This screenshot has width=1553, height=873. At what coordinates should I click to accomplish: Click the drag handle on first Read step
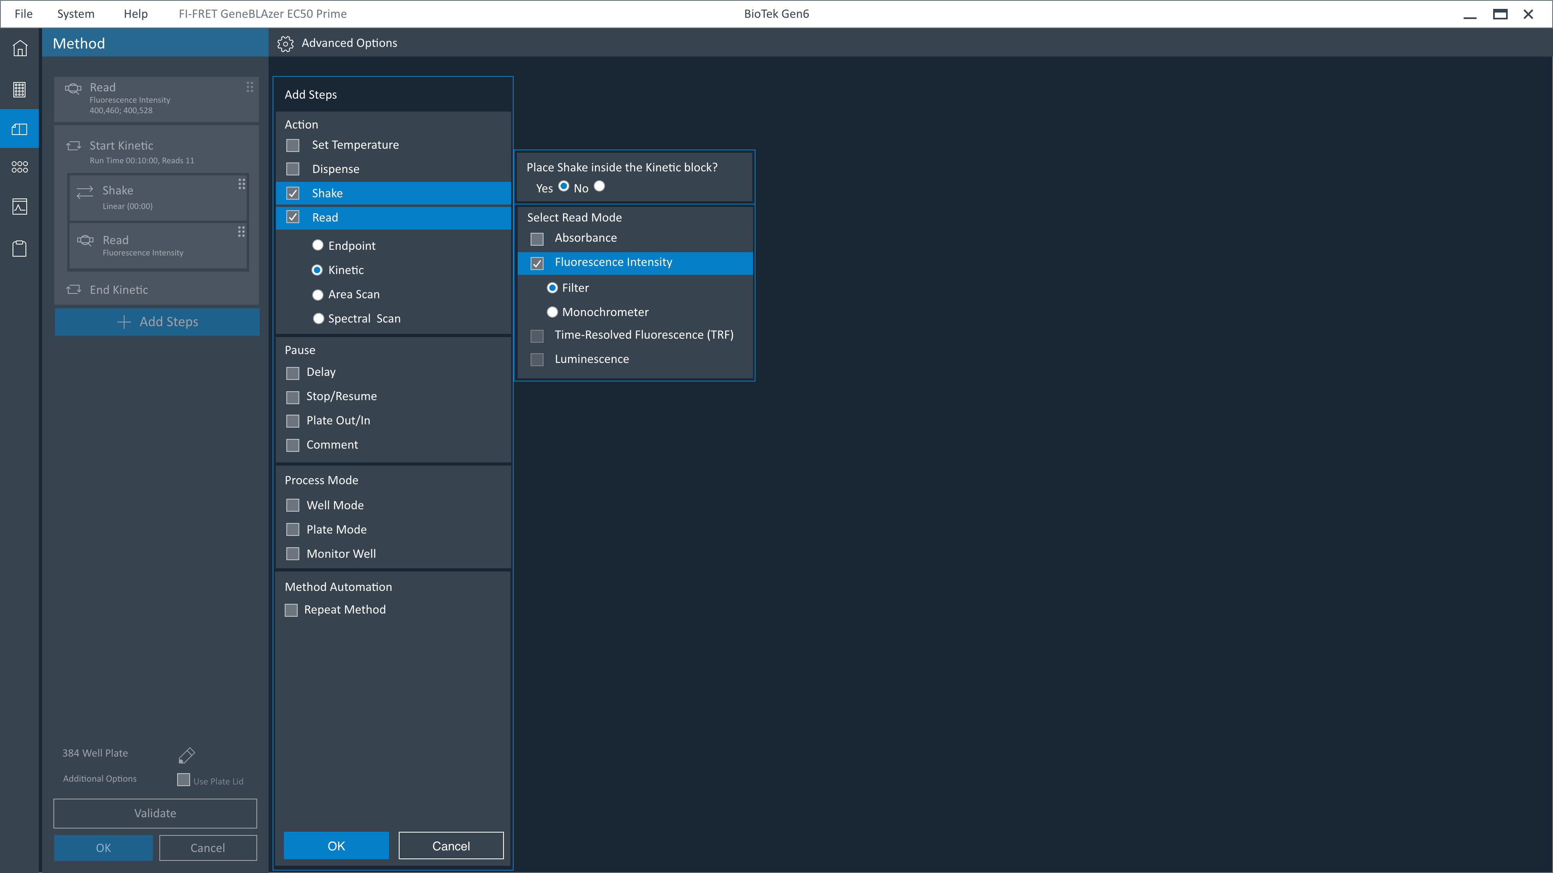pos(250,87)
